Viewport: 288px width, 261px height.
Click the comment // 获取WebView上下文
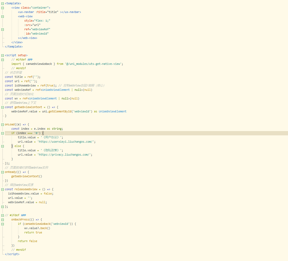21,103
